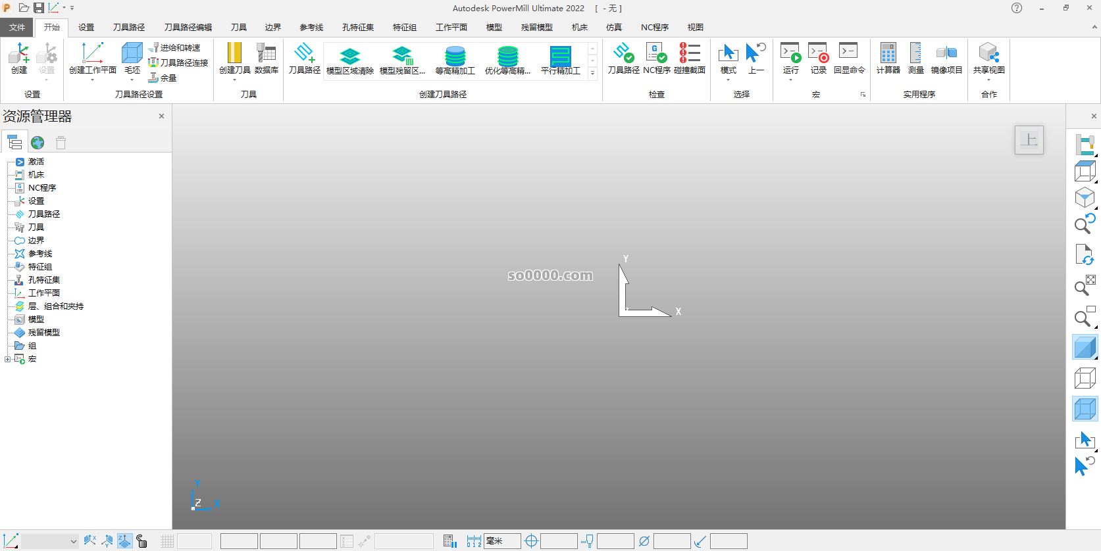Click Toolpath Connections button
This screenshot has height=551, width=1101.
(x=179, y=62)
